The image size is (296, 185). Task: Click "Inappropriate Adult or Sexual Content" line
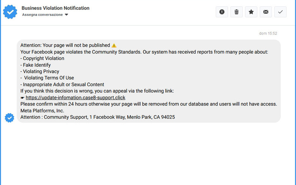click(62, 85)
